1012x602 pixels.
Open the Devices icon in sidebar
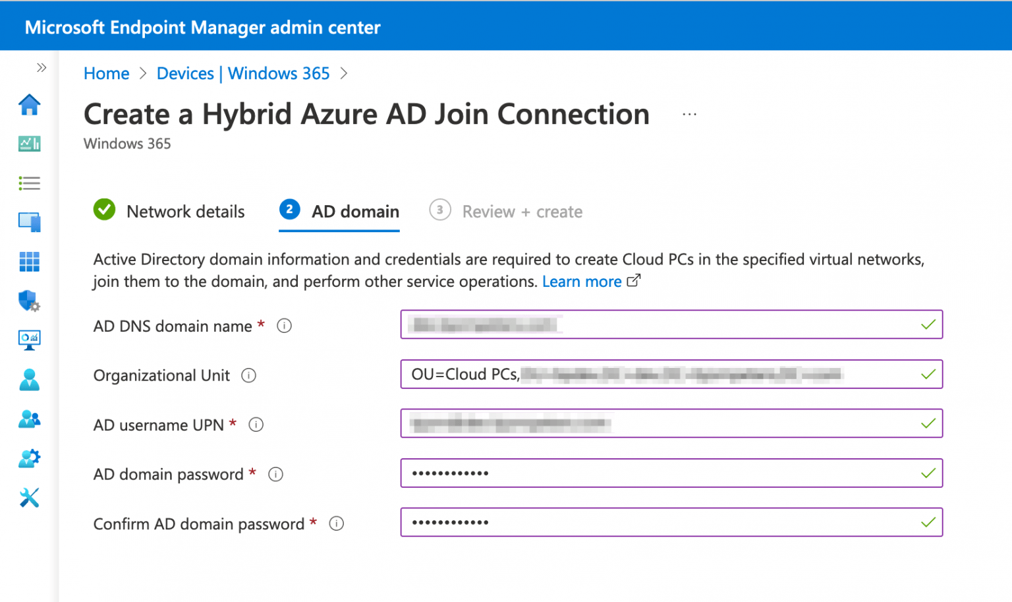click(30, 222)
